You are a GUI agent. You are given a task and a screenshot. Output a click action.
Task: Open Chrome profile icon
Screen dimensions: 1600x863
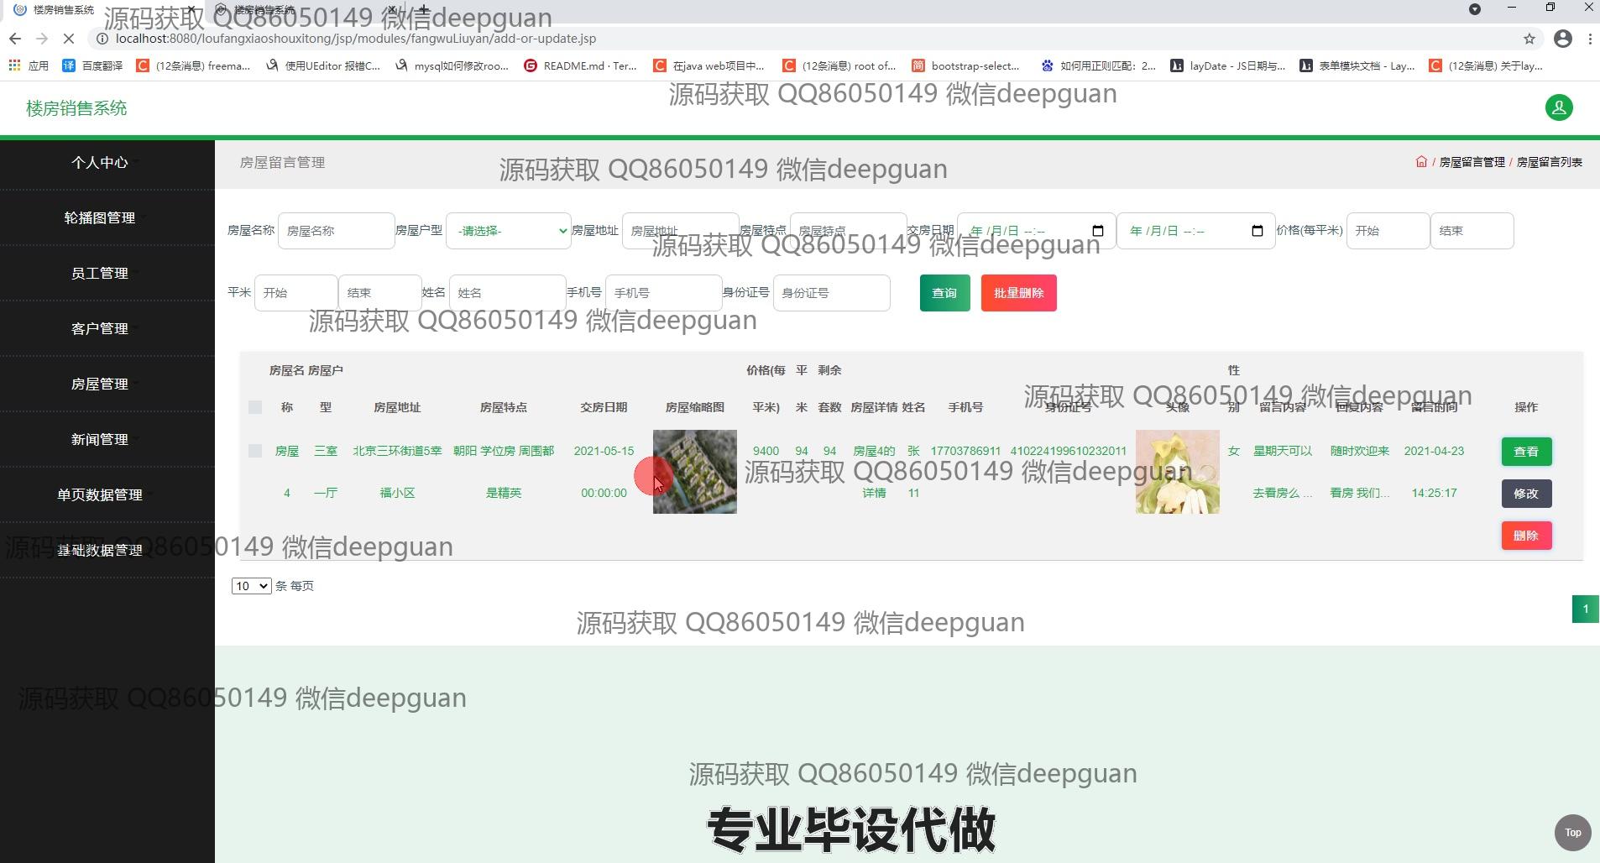[x=1562, y=39]
